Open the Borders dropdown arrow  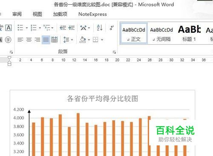[102, 40]
